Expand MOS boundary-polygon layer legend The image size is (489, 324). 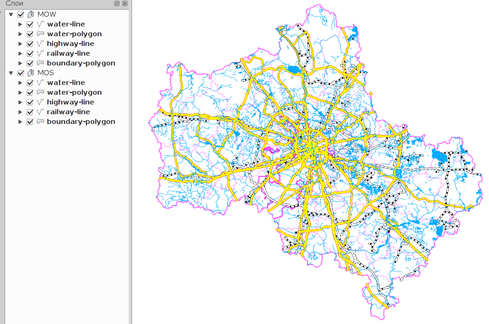click(x=20, y=122)
